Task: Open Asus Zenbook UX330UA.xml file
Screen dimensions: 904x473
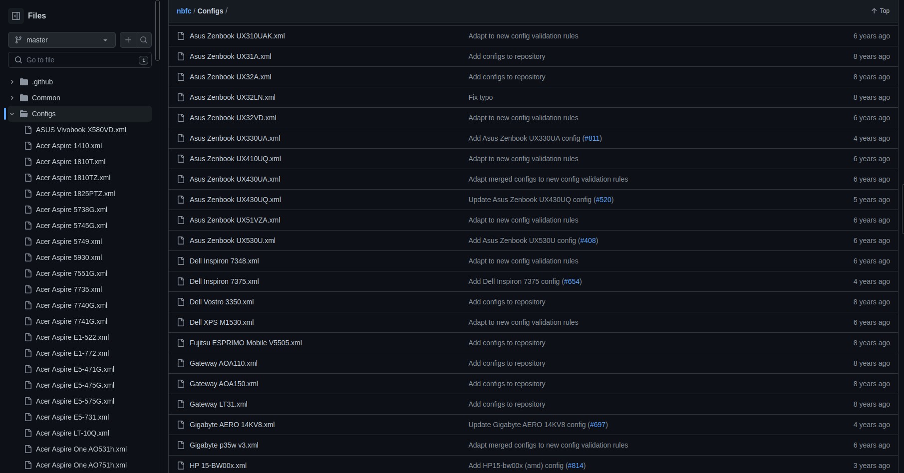Action: (x=235, y=138)
